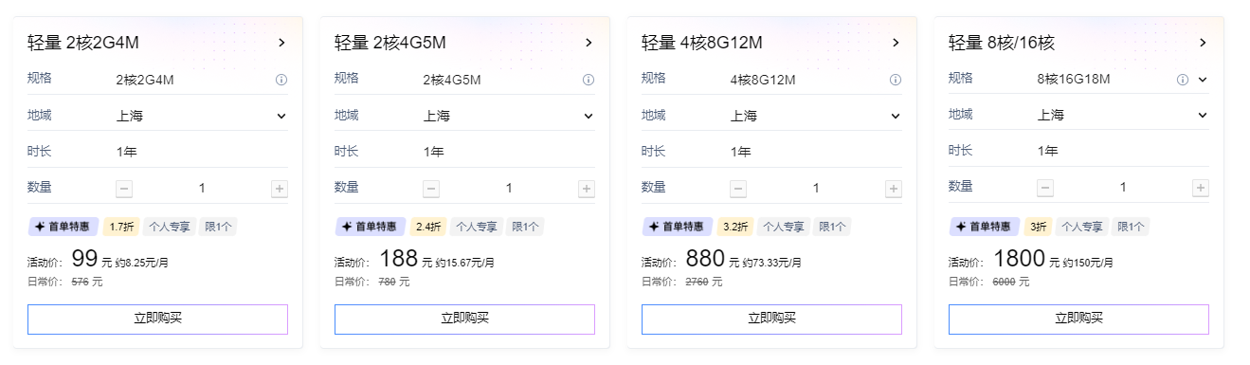Buy now the 1800元 8核16G plan
Image resolution: width=1250 pixels, height=365 pixels.
point(1078,319)
